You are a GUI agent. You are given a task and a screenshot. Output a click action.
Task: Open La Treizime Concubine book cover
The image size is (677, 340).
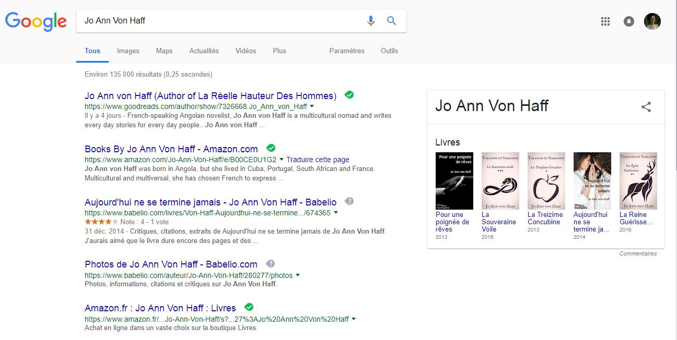[x=546, y=181]
